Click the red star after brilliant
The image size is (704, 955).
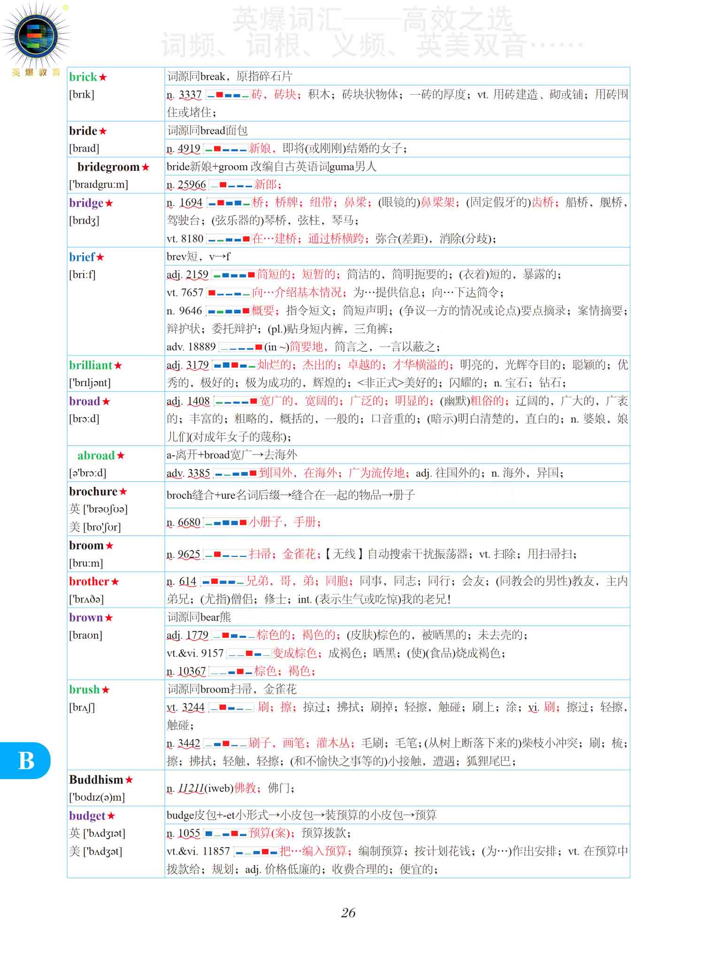pos(118,366)
